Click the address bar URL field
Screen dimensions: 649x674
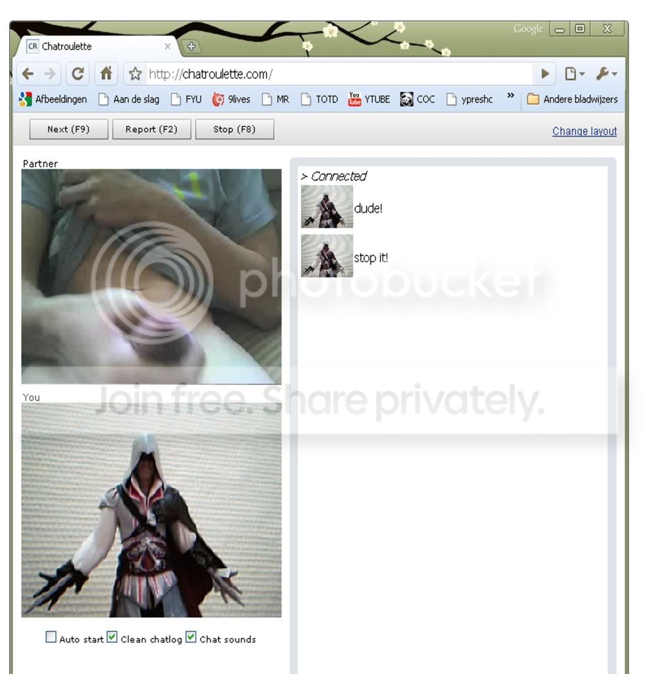(x=339, y=74)
